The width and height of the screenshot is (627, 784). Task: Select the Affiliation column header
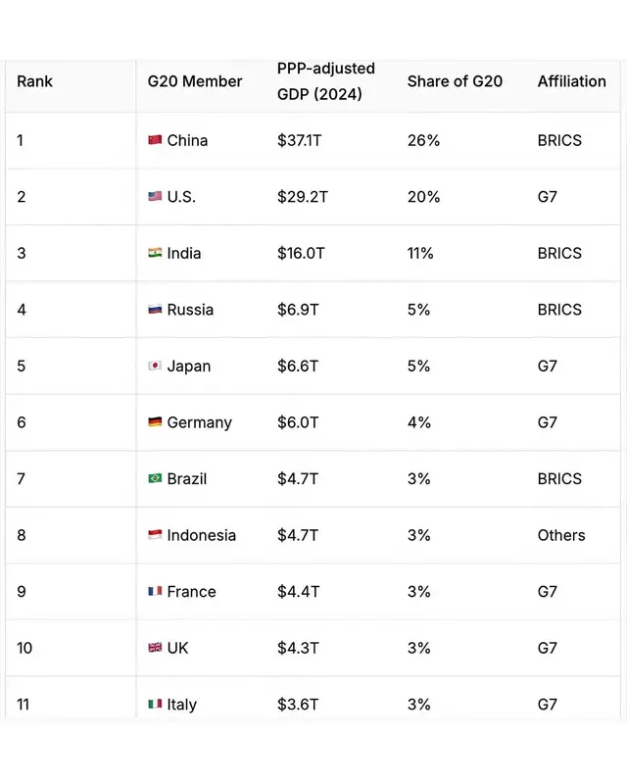pos(571,81)
